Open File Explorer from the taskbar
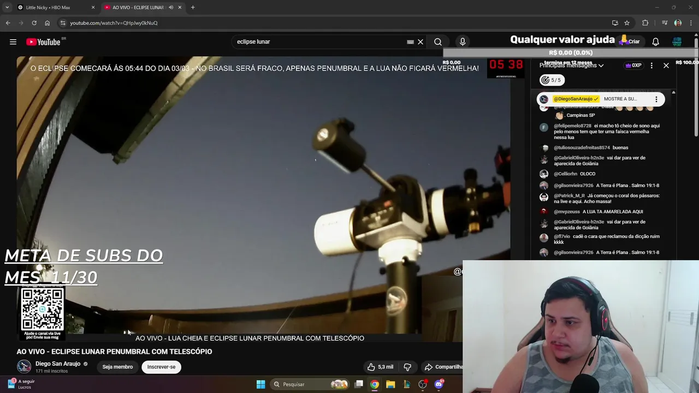The height and width of the screenshot is (393, 699). tap(390, 384)
